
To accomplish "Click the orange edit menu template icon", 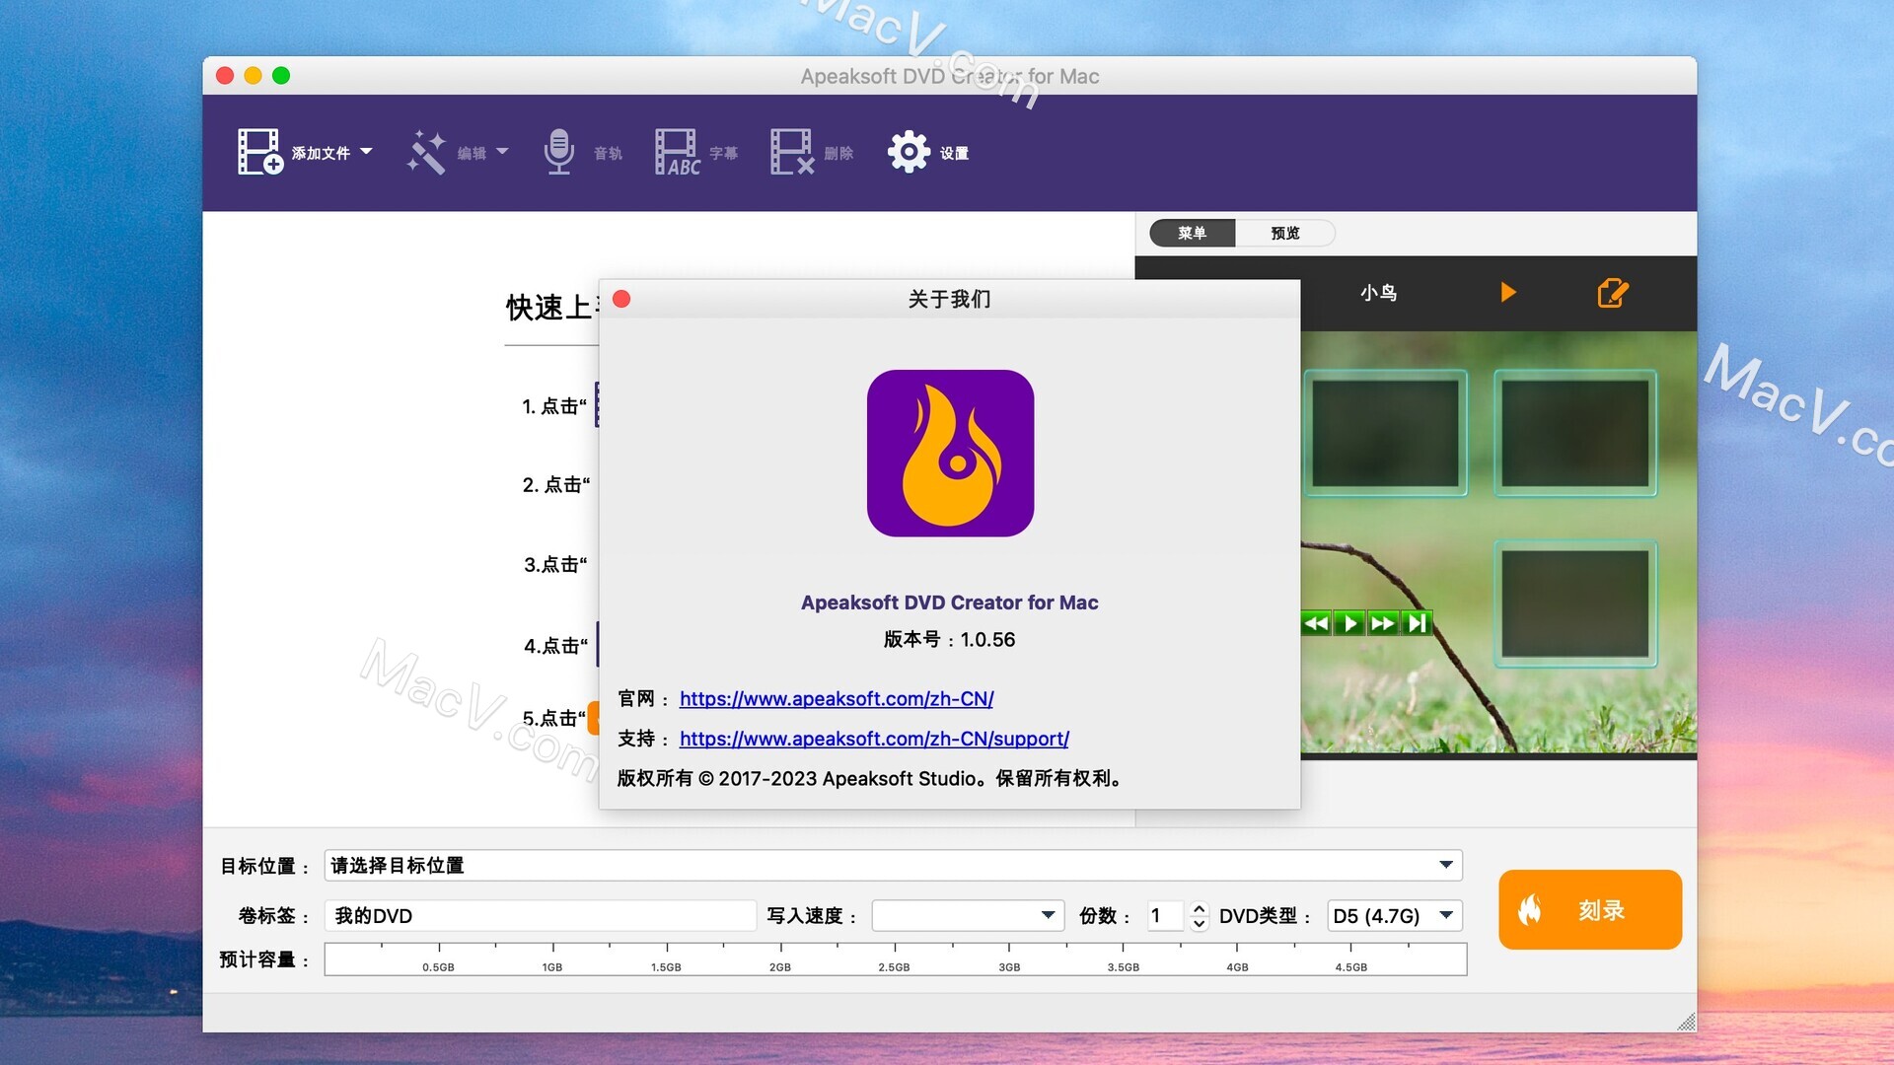I will click(1613, 292).
